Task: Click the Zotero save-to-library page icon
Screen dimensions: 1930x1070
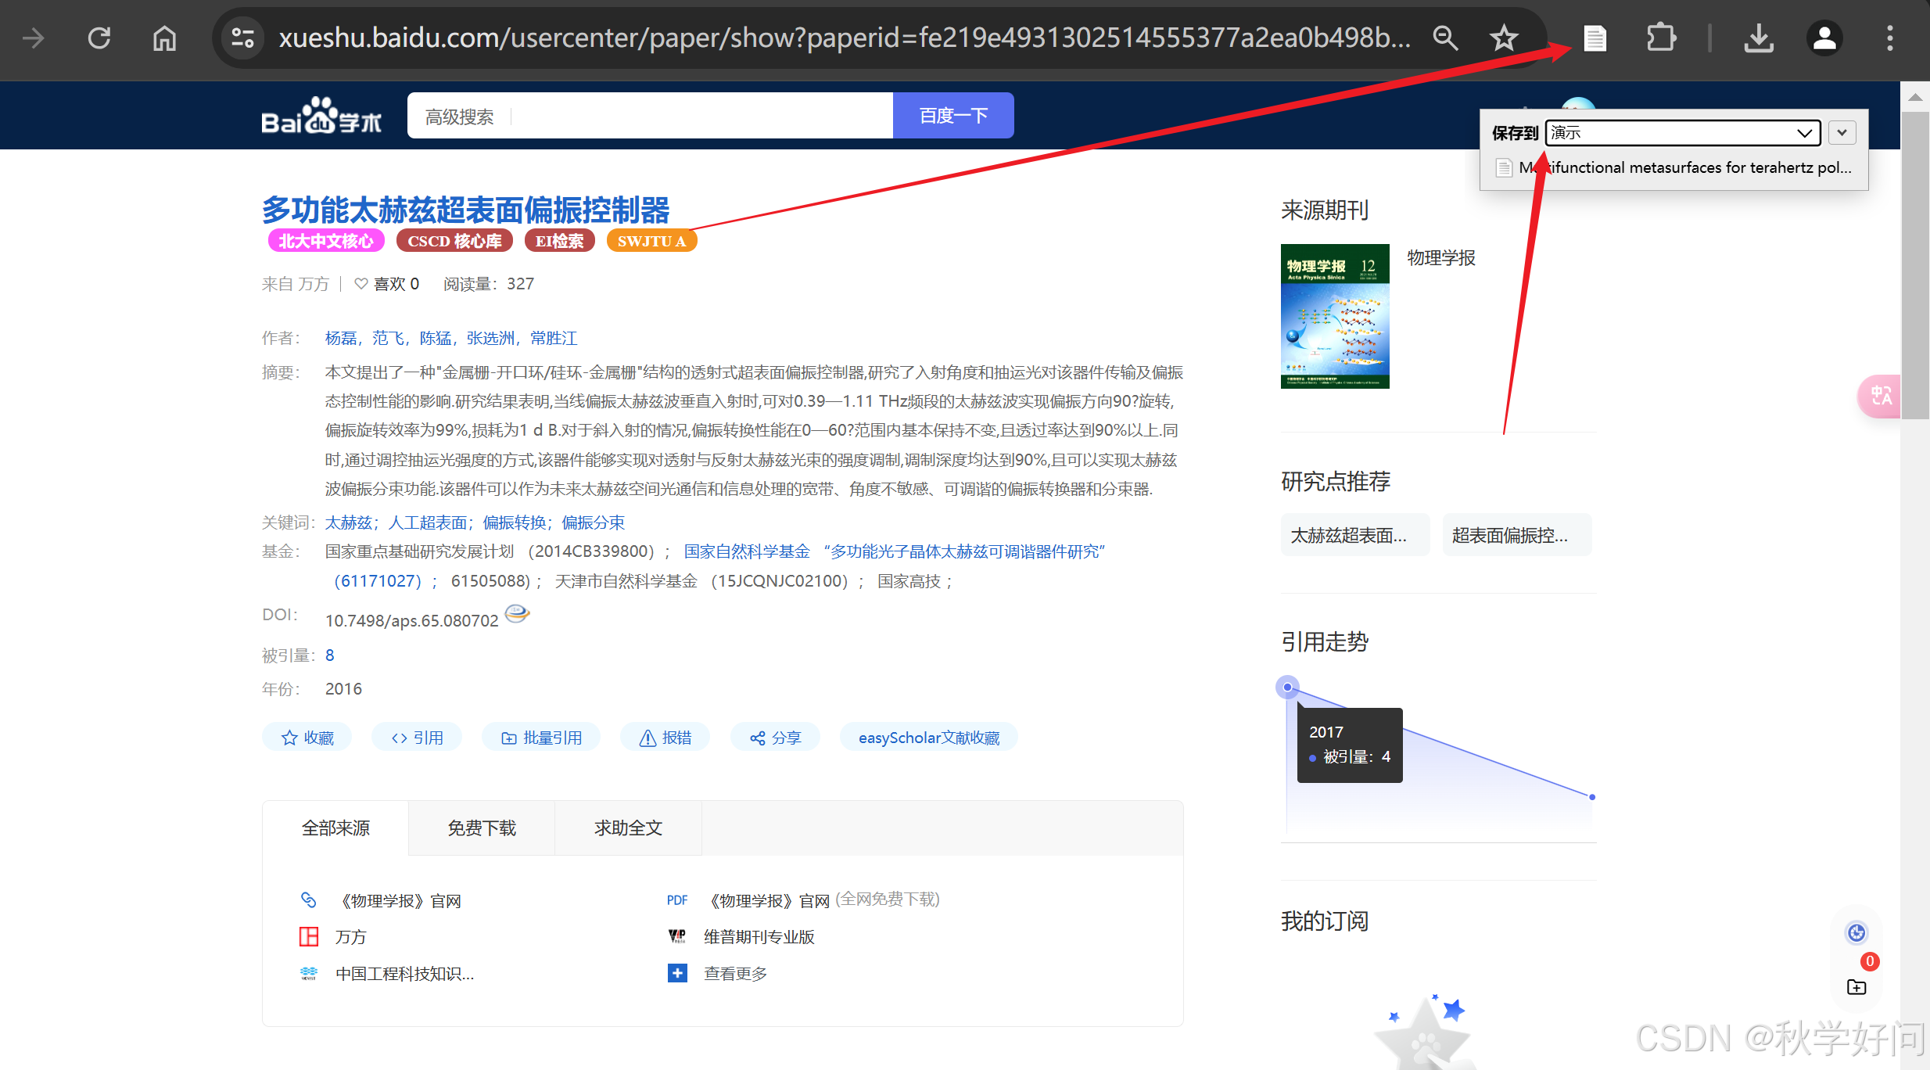Action: pos(1595,38)
